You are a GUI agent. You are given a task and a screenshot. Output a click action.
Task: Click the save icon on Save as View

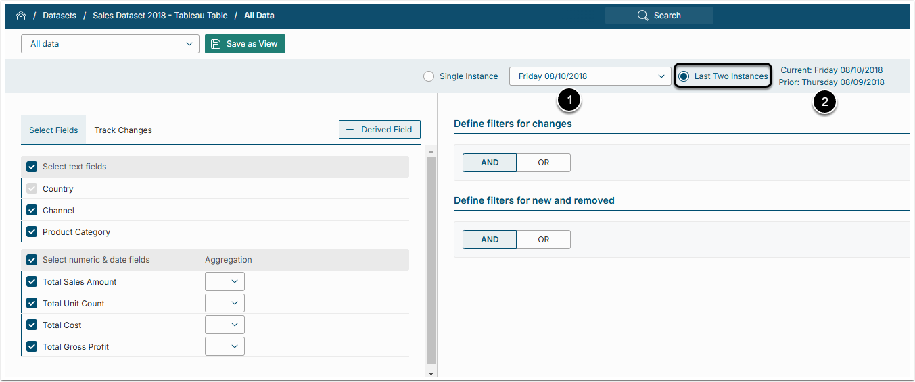(x=216, y=44)
